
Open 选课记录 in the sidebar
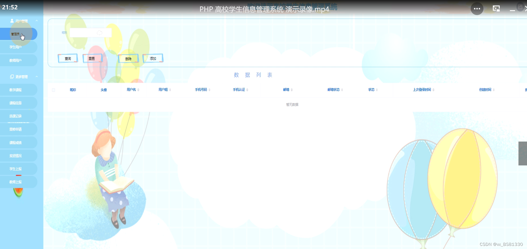tap(18, 116)
